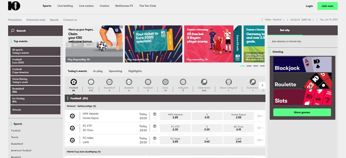The width and height of the screenshot is (346, 158).
Task: Select the Volleyball sport icon
Action: pos(183,82)
